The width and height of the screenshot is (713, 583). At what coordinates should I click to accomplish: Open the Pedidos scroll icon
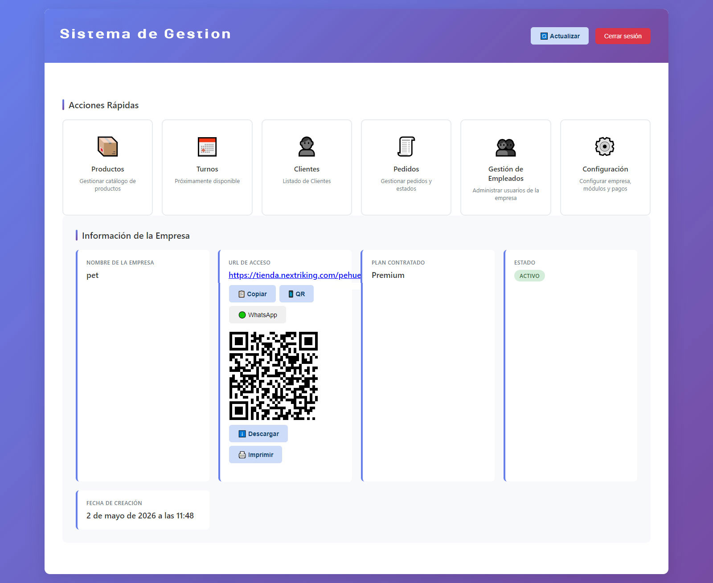tap(406, 147)
